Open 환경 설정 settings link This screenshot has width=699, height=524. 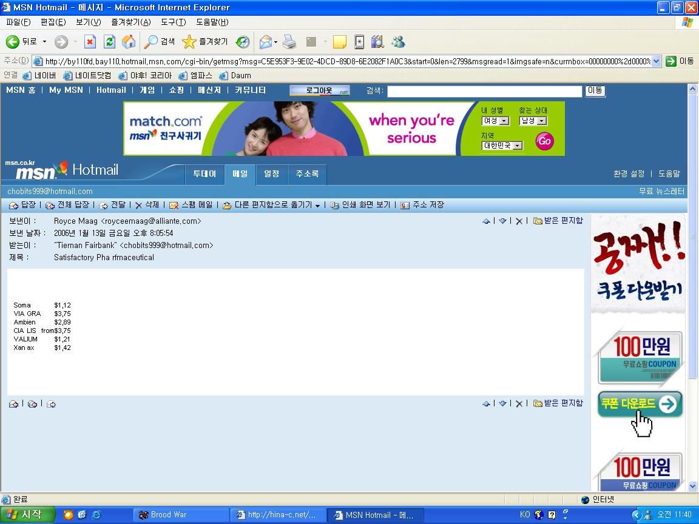pos(629,174)
